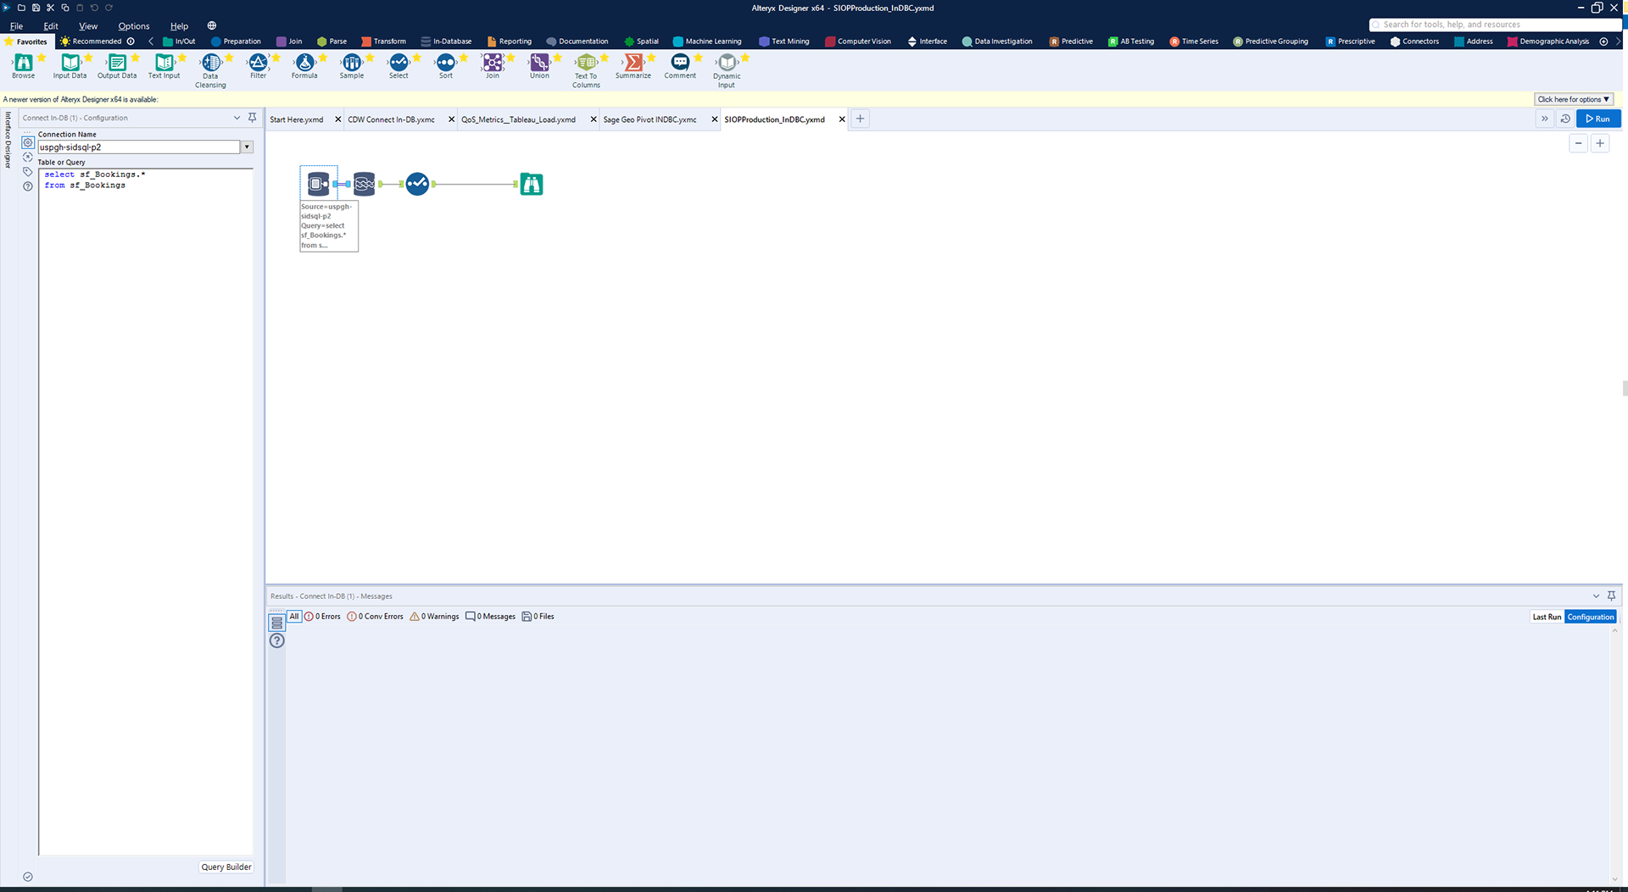Click the cut scissors icon in title bar

[x=50, y=8]
